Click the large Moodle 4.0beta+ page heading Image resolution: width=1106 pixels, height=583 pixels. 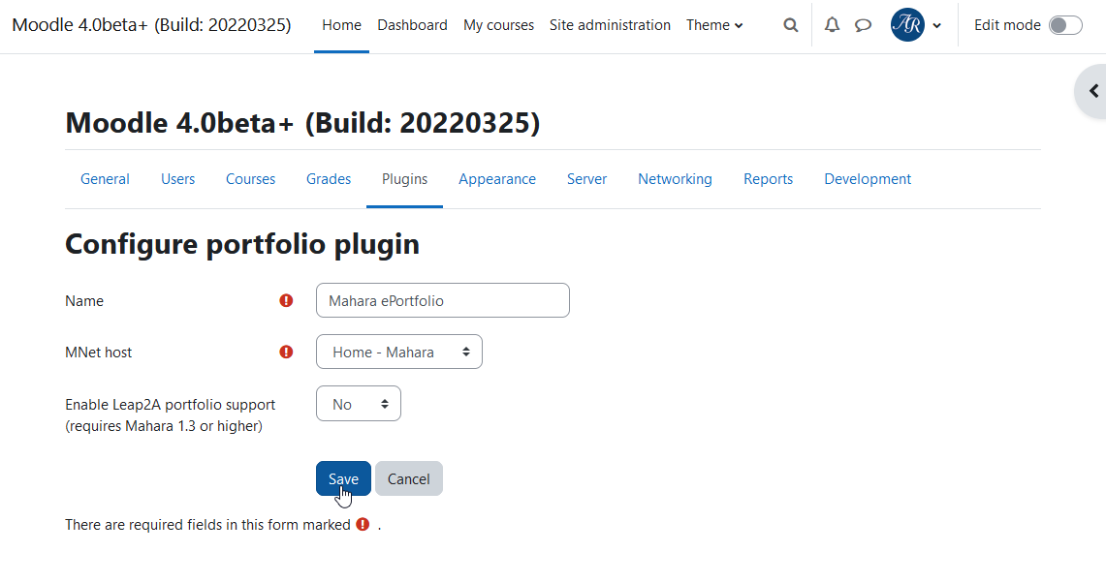point(302,123)
